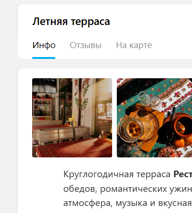
Task: Click the Круглогодичная терраса description line
Action: [x=128, y=174]
